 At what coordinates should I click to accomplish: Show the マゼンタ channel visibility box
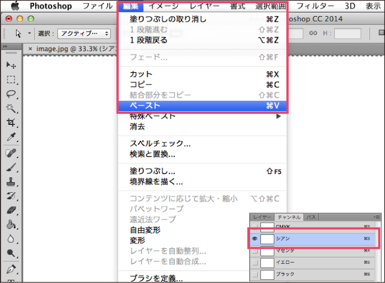coord(255,250)
